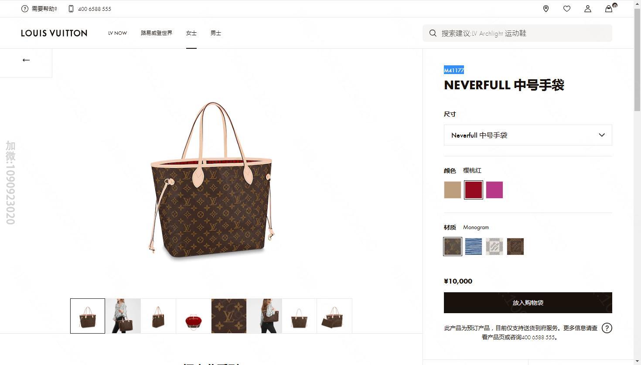Select the pink color swatch
The width and height of the screenshot is (641, 365).
pos(494,190)
